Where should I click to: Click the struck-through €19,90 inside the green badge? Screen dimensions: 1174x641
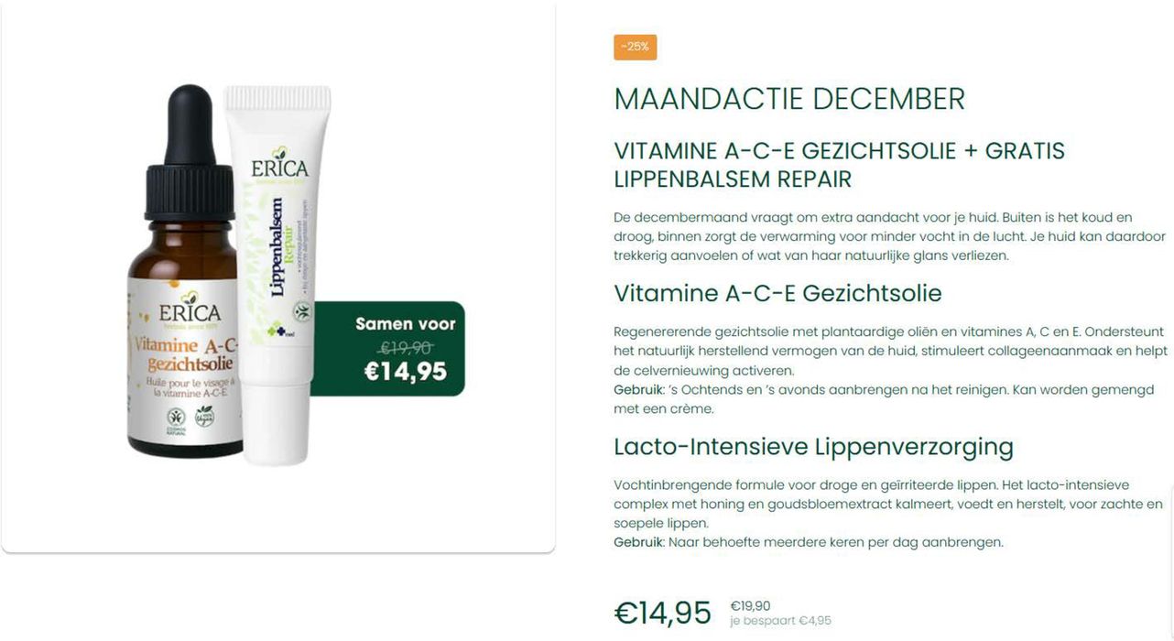(406, 347)
